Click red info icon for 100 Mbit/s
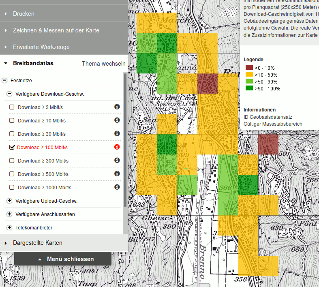Viewport: 319px width, 287px height. [117, 147]
